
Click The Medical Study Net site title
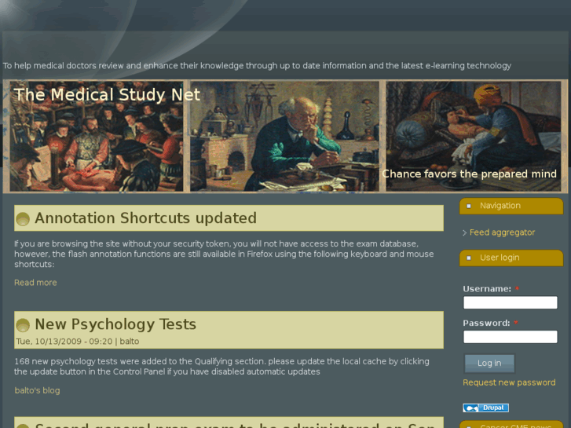107,95
